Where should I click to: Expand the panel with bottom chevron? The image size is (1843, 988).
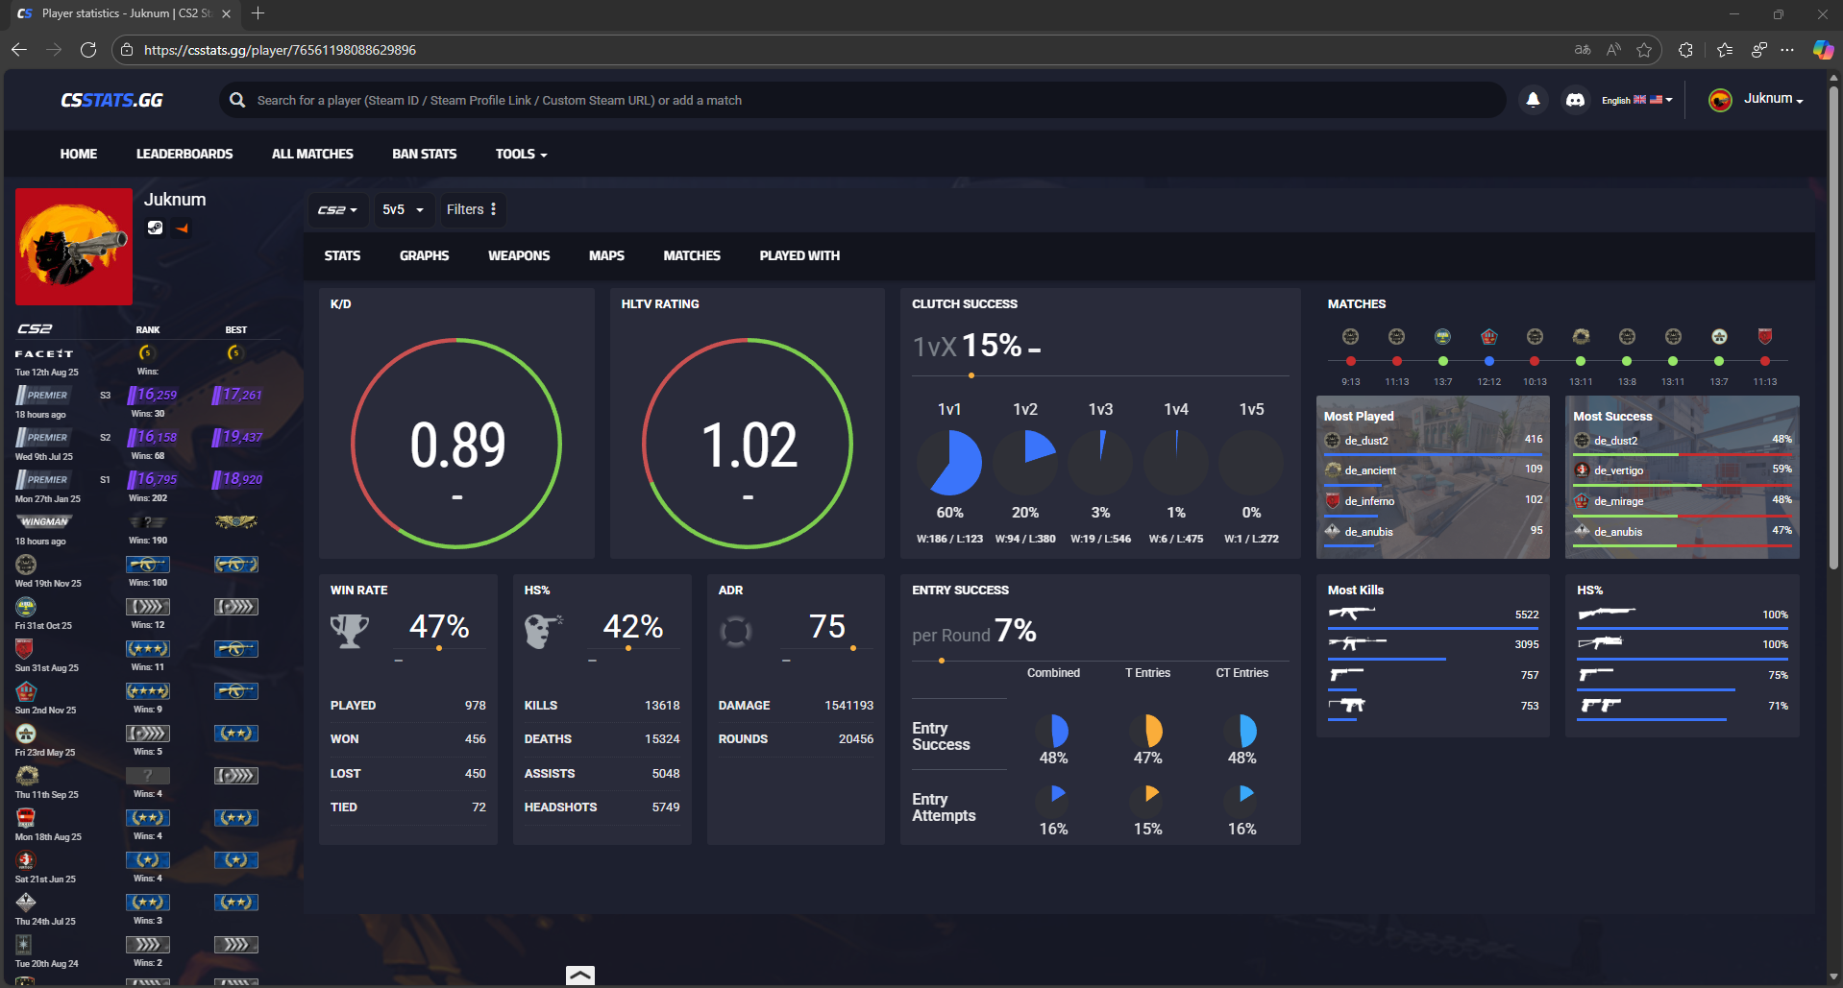pos(580,976)
